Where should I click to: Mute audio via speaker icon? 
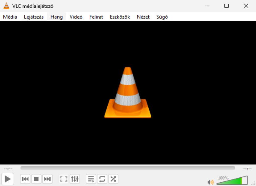(210, 182)
